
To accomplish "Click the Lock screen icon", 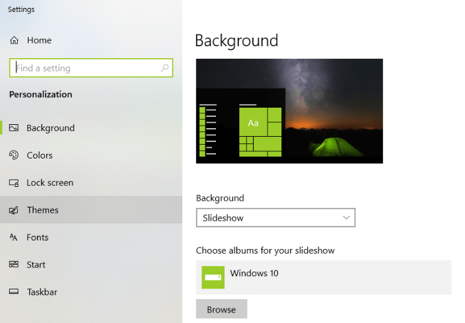I will click(x=14, y=183).
